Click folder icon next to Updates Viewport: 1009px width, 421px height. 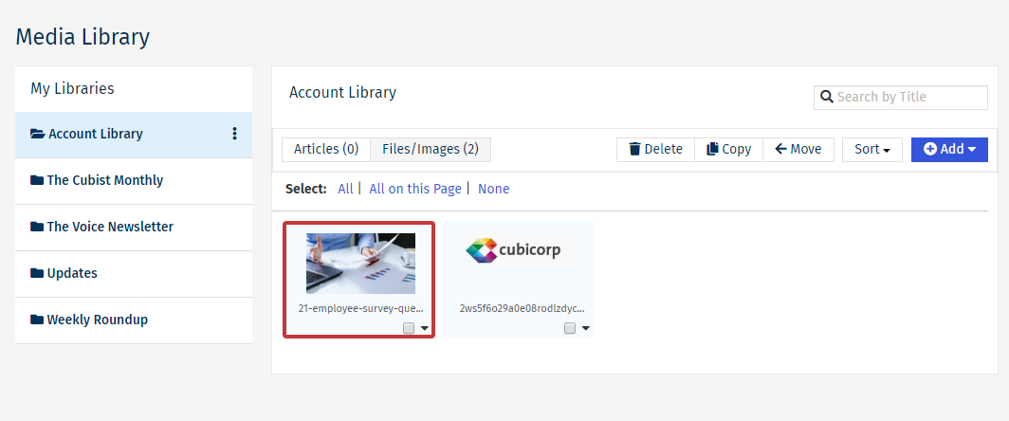click(37, 273)
